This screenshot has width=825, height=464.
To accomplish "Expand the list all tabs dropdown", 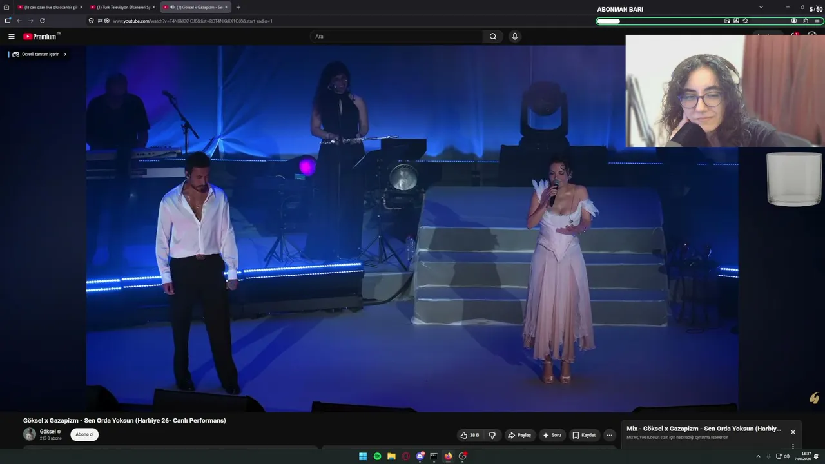I will pyautogui.click(x=761, y=7).
